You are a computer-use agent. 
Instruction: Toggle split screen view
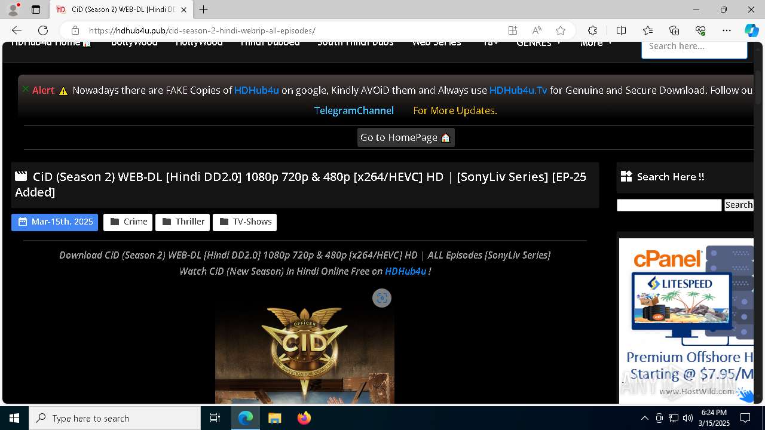tap(621, 30)
